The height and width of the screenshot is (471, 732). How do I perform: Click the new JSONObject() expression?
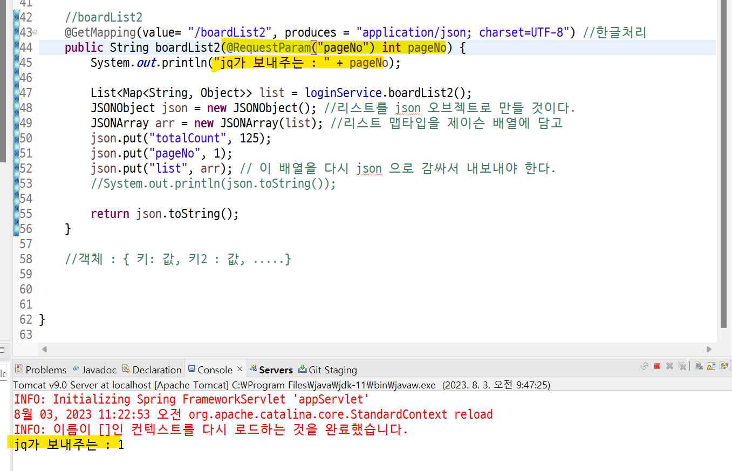pyautogui.click(x=260, y=108)
